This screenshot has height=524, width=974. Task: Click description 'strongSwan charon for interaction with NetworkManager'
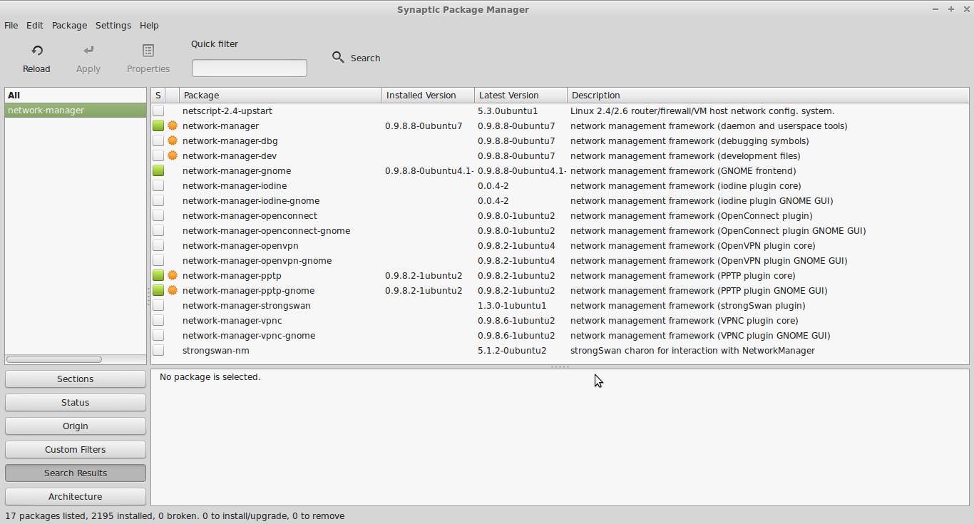click(692, 350)
